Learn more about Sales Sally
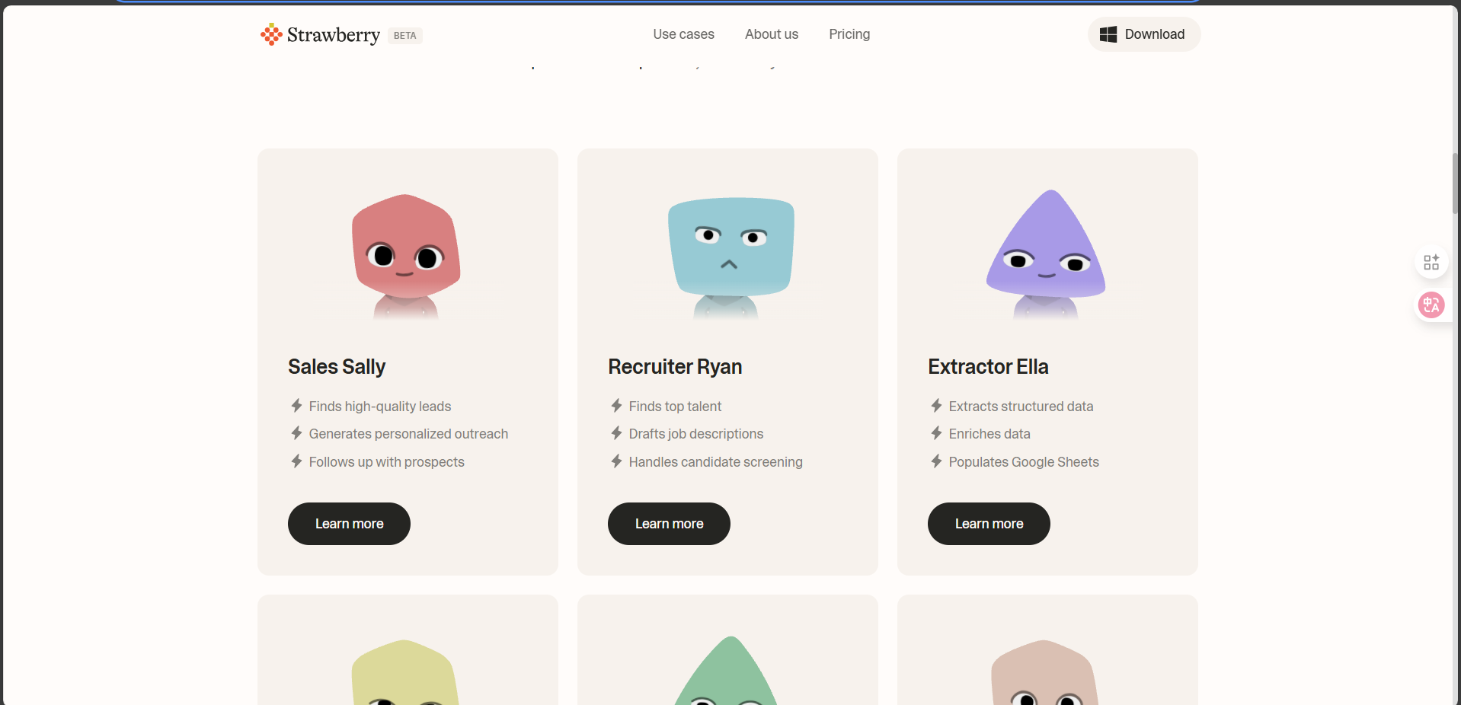The image size is (1461, 705). tap(349, 524)
